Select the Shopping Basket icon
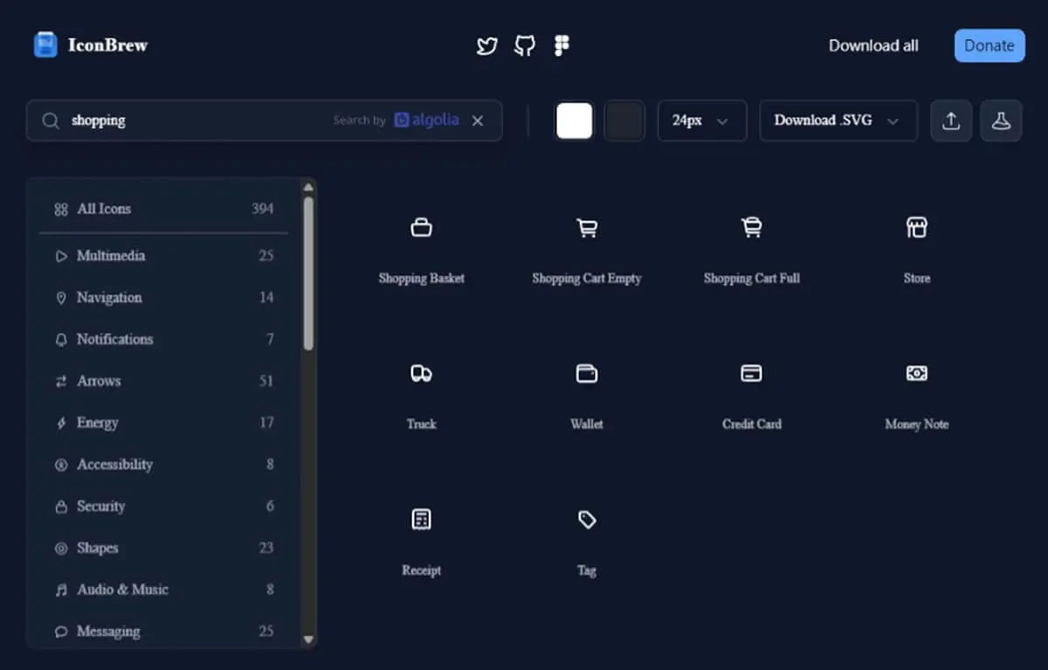 click(422, 228)
